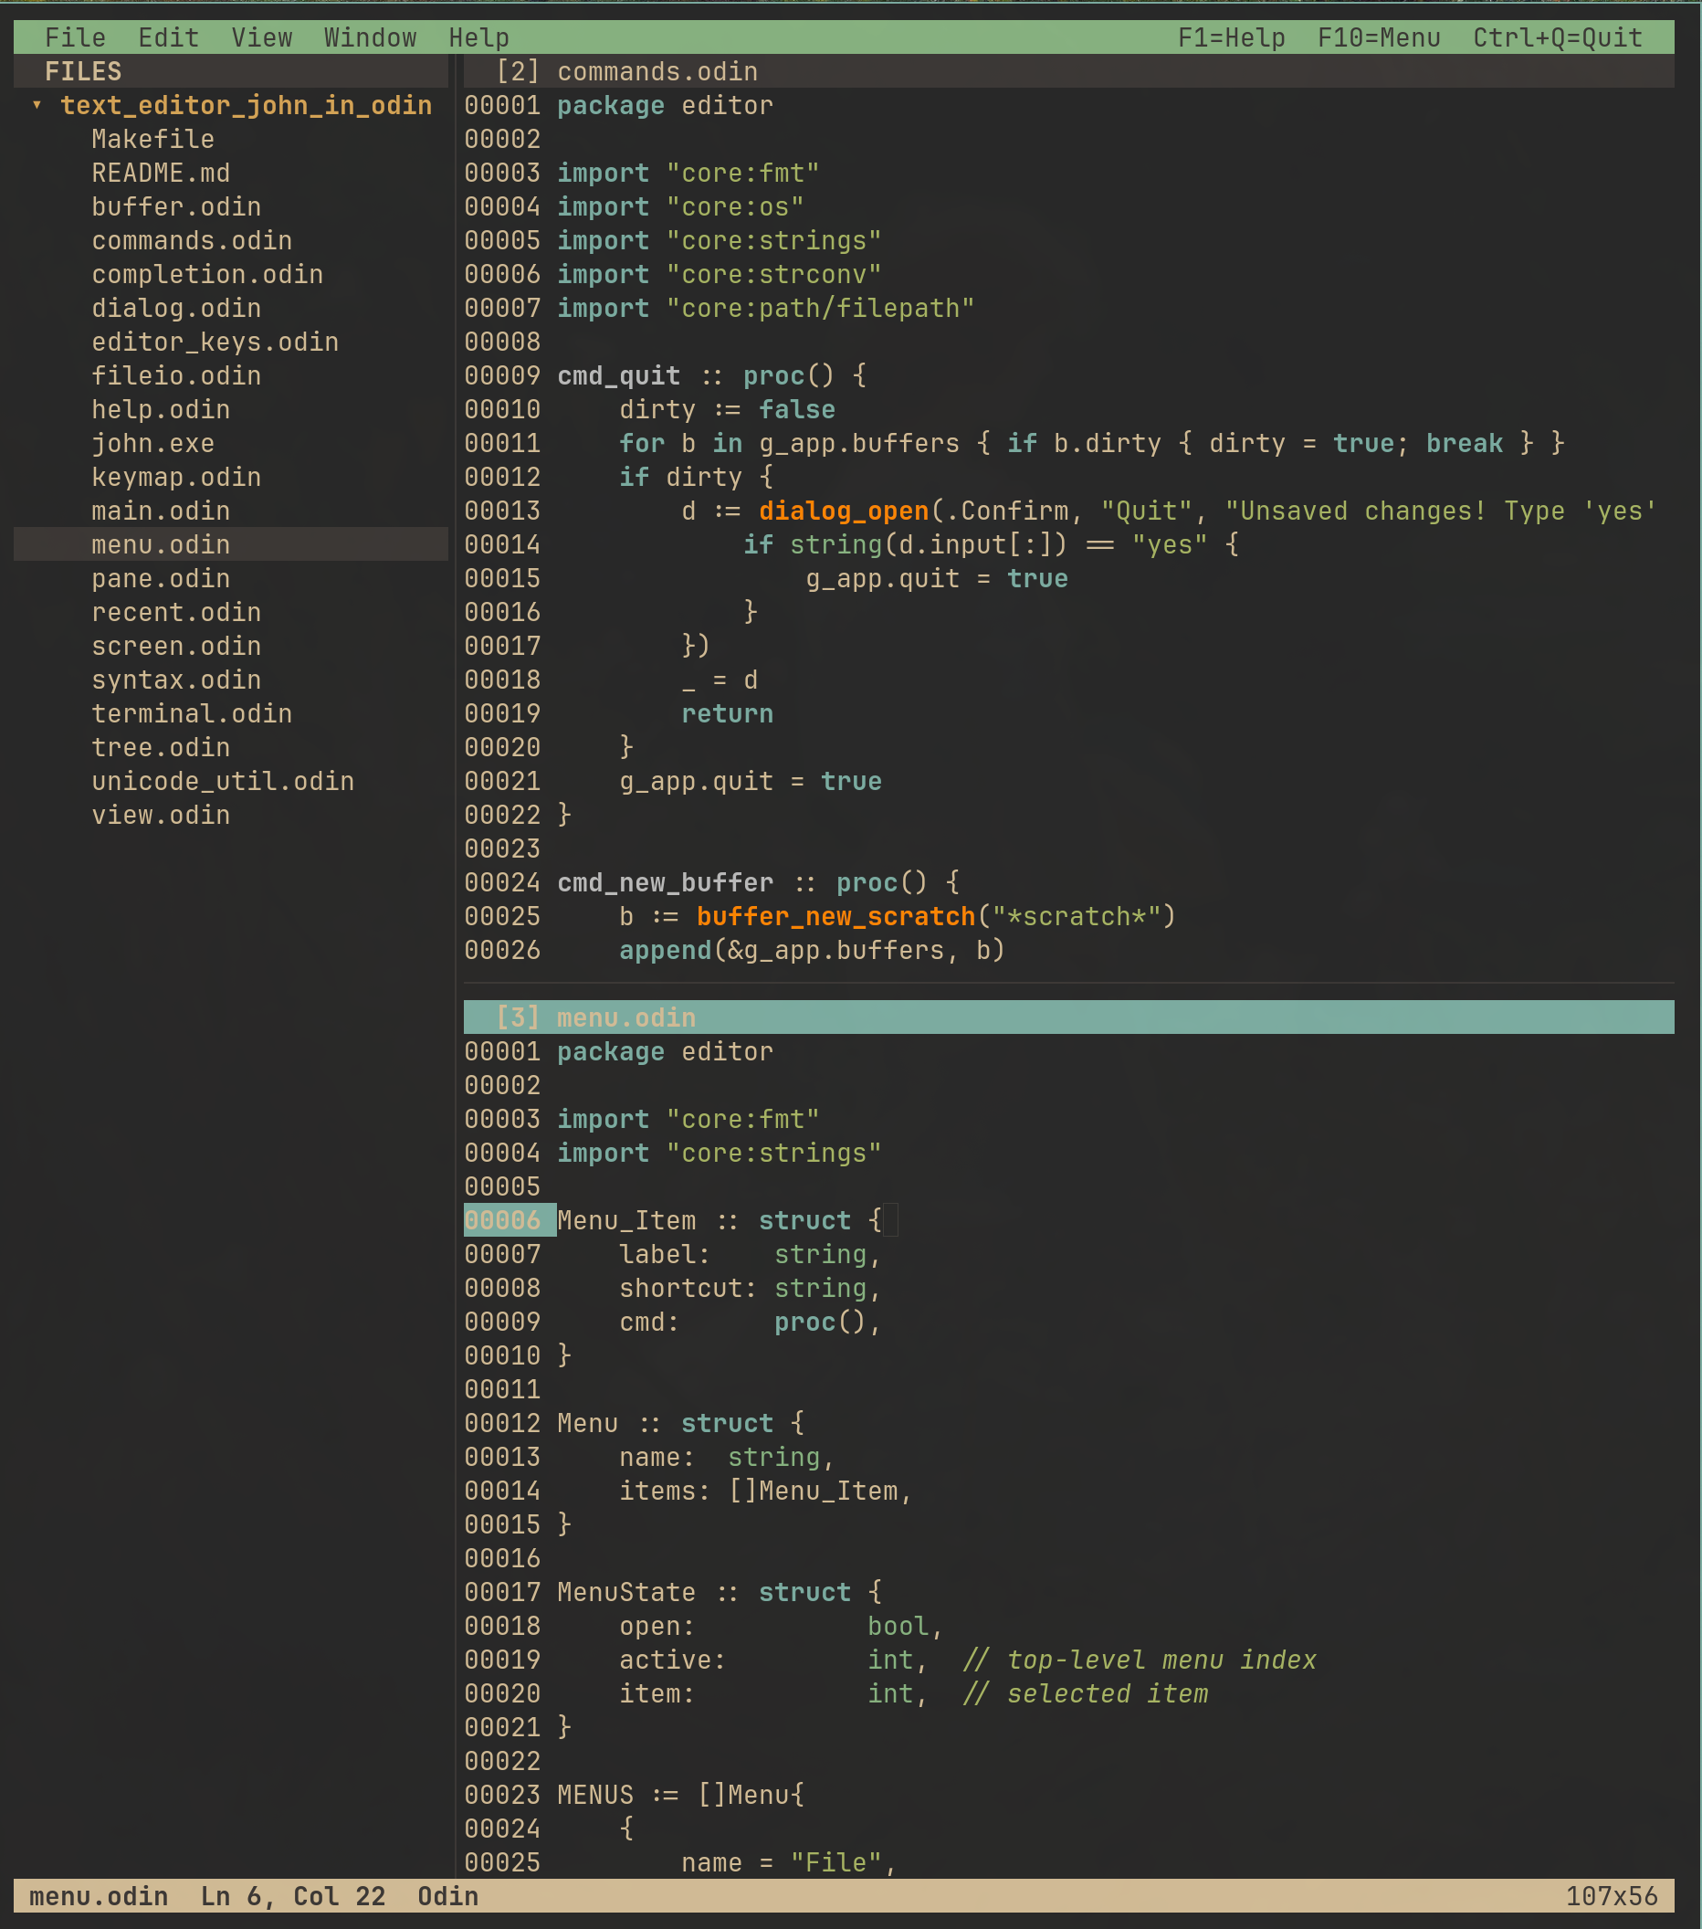Viewport: 1702px width, 1929px height.
Task: Open keymap.odin in the file tree
Action: (x=176, y=478)
